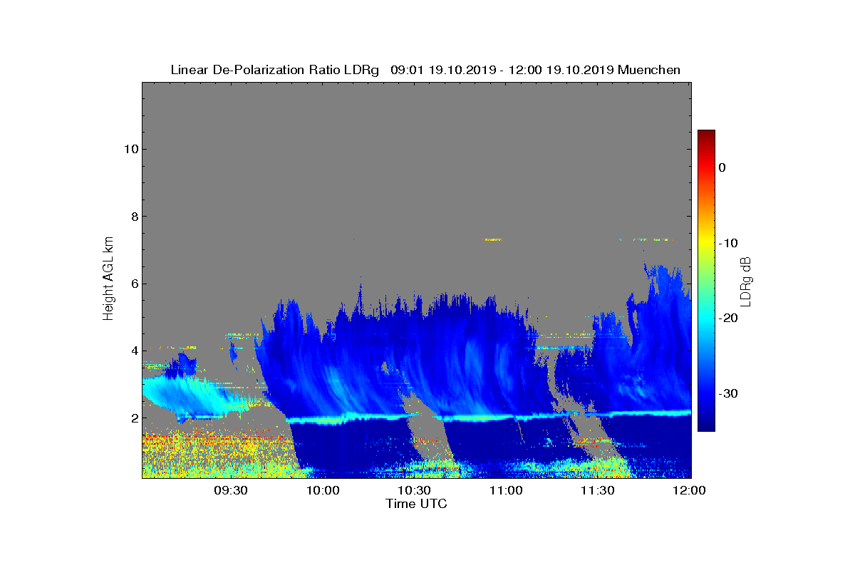The image size is (855, 570).
Task: Click the '10:00' time axis label
Action: [x=323, y=491]
